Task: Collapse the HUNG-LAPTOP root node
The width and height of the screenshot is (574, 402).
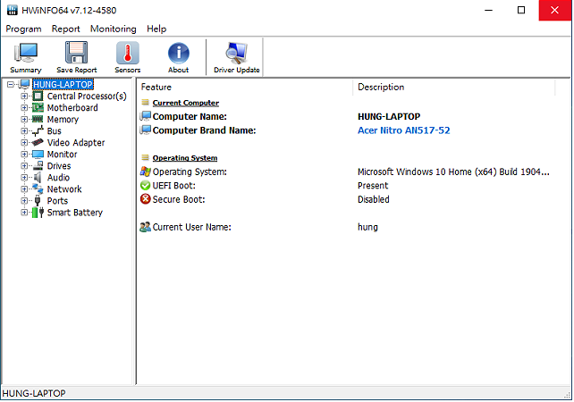Action: click(11, 85)
